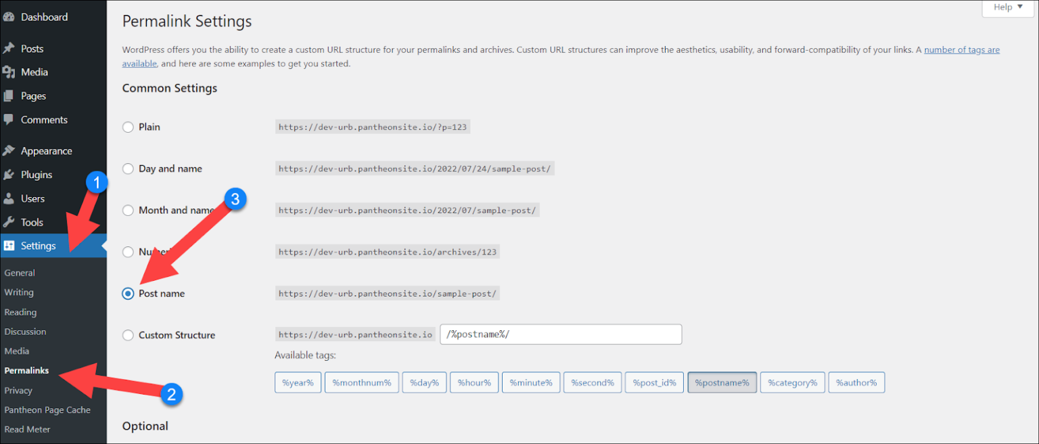Switch to the General settings page

click(x=20, y=272)
